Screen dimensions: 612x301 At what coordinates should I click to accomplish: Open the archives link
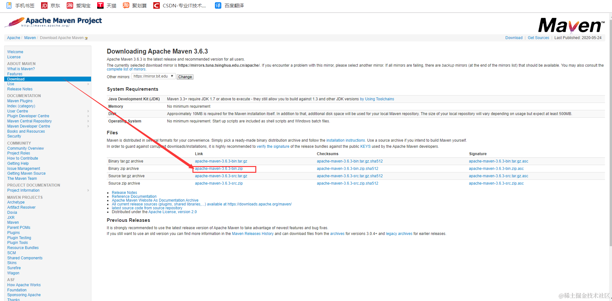tap(337, 234)
